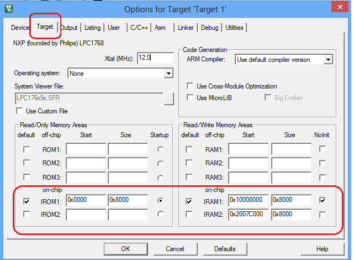This screenshot has width=354, height=260.
Task: Check the Use Custom File option
Action: [x=19, y=111]
